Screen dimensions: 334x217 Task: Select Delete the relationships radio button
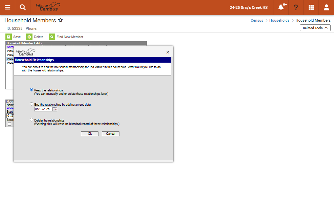coord(31,120)
